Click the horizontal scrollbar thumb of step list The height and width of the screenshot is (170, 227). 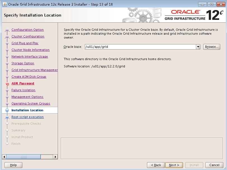24,157
